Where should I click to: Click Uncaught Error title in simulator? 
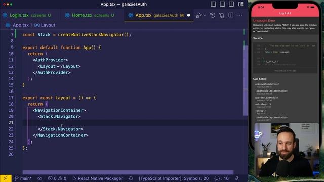pos(264,21)
